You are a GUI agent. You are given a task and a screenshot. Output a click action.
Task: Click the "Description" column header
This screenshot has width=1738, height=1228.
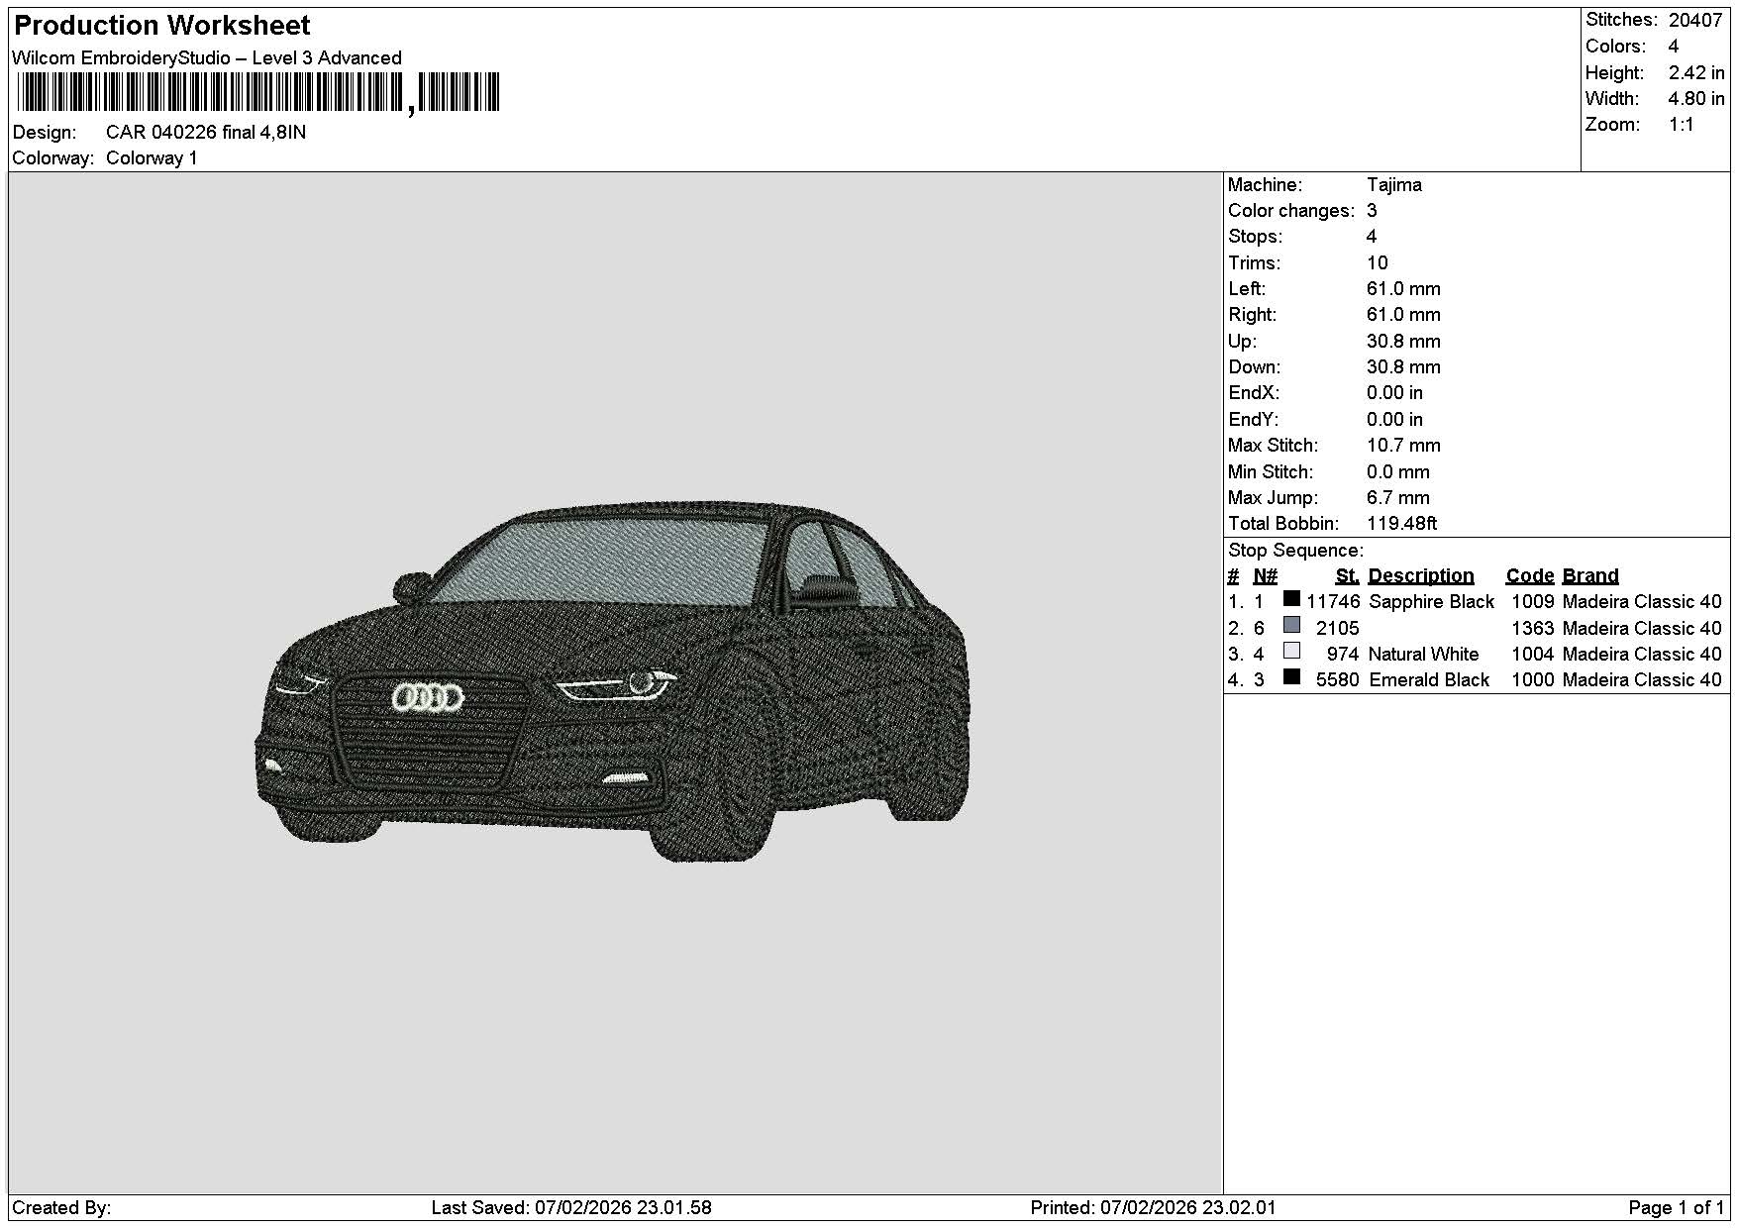tap(1421, 575)
